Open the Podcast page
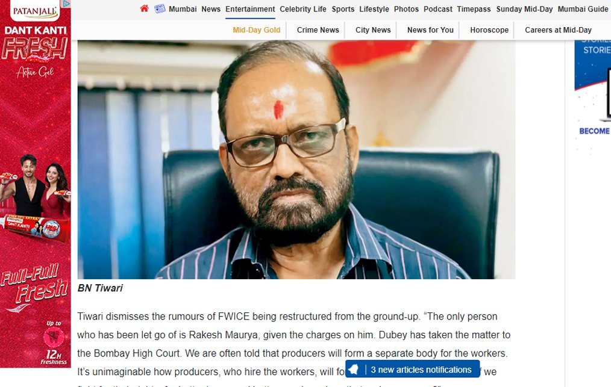This screenshot has width=611, height=387. pyautogui.click(x=438, y=9)
